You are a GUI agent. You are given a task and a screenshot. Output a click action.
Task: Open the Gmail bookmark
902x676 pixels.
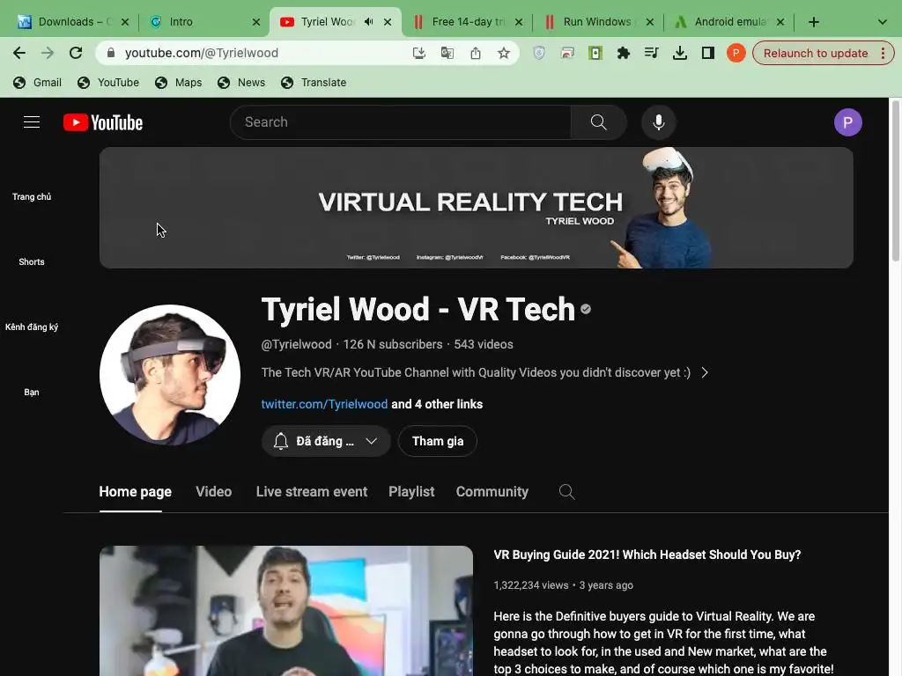click(37, 82)
